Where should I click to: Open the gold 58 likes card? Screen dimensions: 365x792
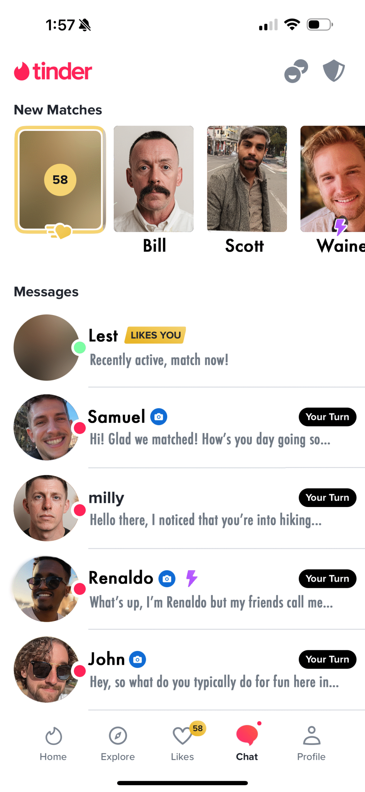coord(60,179)
